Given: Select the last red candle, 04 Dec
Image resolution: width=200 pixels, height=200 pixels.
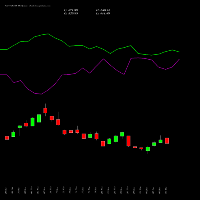Looking at the screenshot, I should (167, 141).
